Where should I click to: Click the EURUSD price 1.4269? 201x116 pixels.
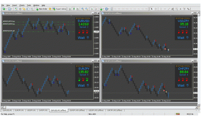83,24
